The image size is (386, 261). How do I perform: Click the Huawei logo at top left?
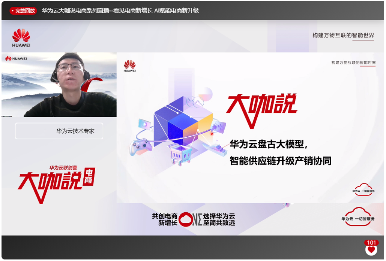(21, 38)
